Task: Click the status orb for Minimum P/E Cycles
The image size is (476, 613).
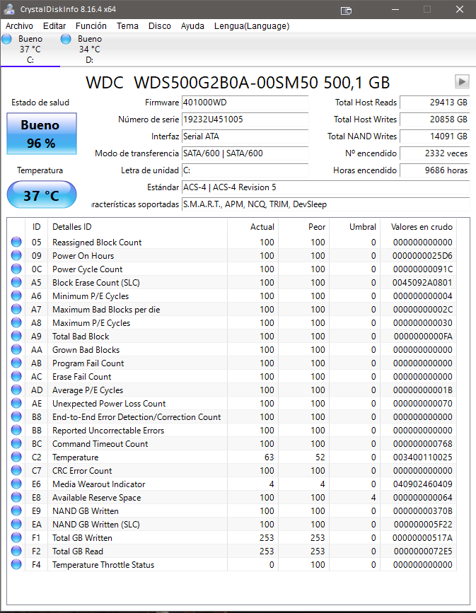Action: click(x=16, y=296)
